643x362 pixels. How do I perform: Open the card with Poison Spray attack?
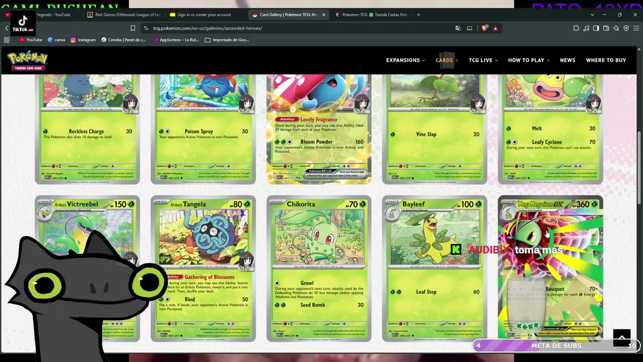point(203,129)
